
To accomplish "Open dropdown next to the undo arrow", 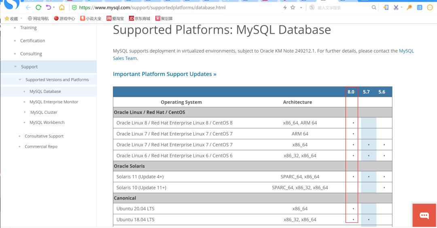I will (x=54, y=8).
